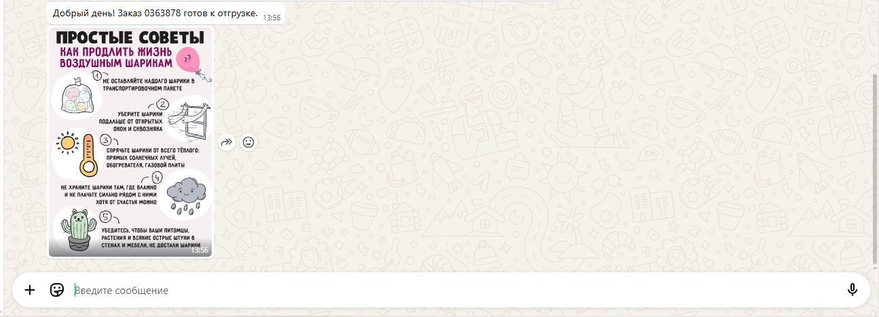The image size is (879, 317).
Task: Start a voice message with the microphone
Action: [x=853, y=290]
